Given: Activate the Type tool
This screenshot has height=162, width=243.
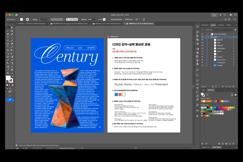Looking at the screenshot, I should point(8,37).
